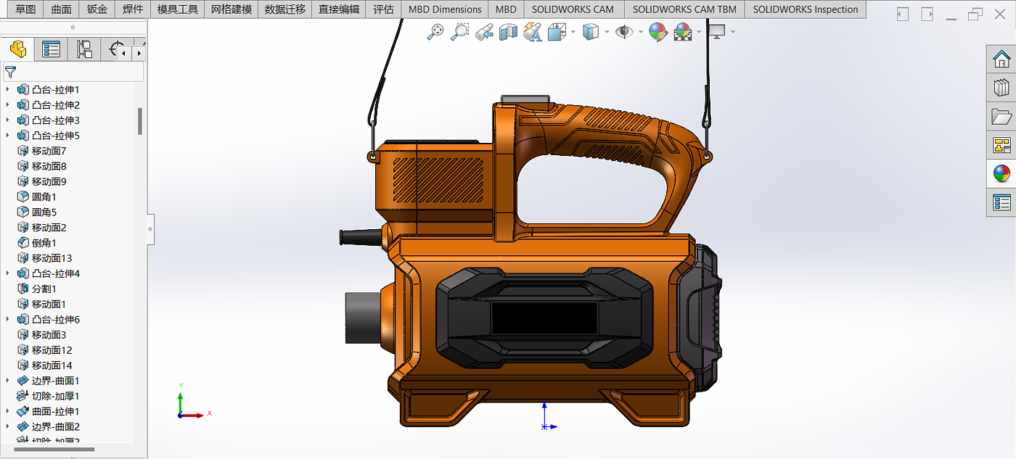Open the PropertyManager panel tab
Image resolution: width=1016 pixels, height=459 pixels.
tap(51, 49)
